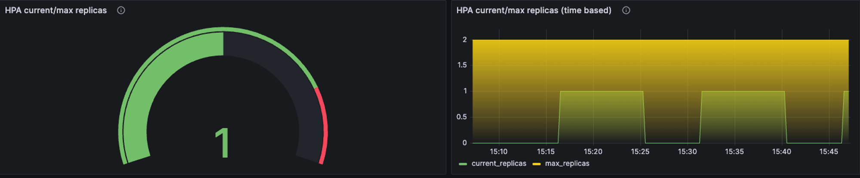Click 15:30 time axis label
860x178 pixels.
(x=687, y=152)
